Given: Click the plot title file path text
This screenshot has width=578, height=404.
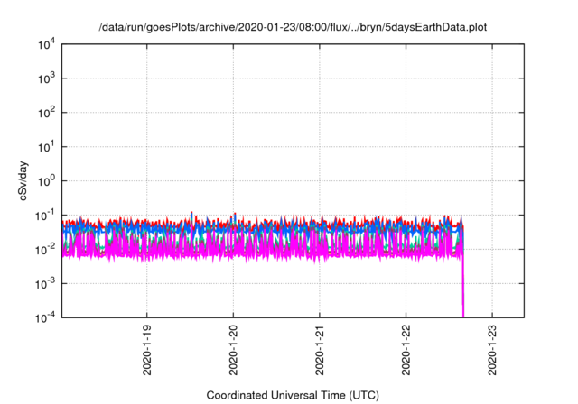Looking at the screenshot, I should tap(293, 27).
